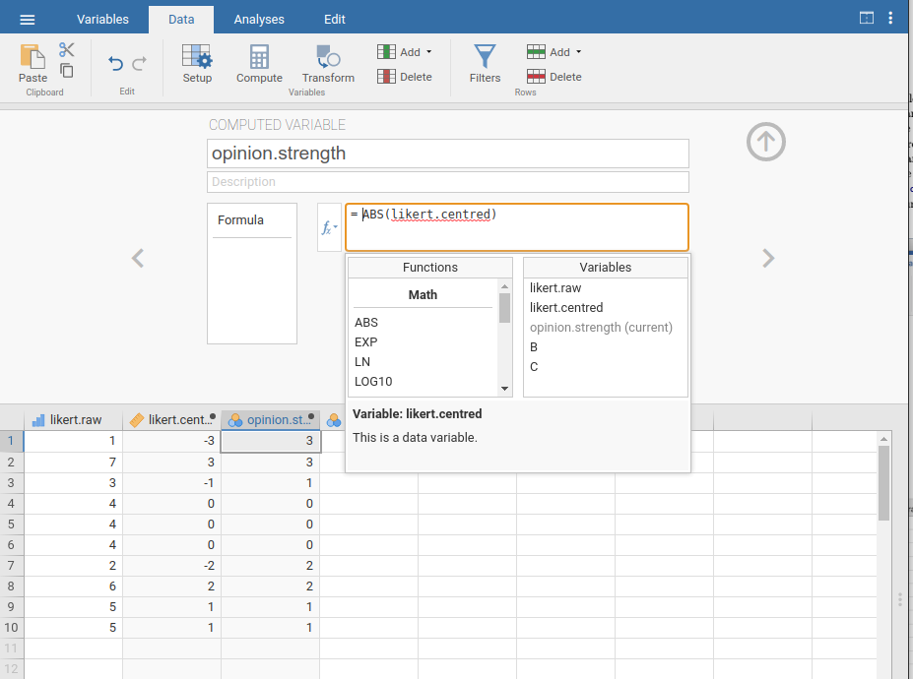This screenshot has height=679, width=913.
Task: Select row 5 header
Action: tap(11, 525)
